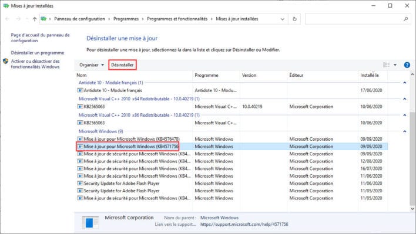Click the 17/06/2020 install date cell
Screen dimensions: 416x234
tap(371, 90)
